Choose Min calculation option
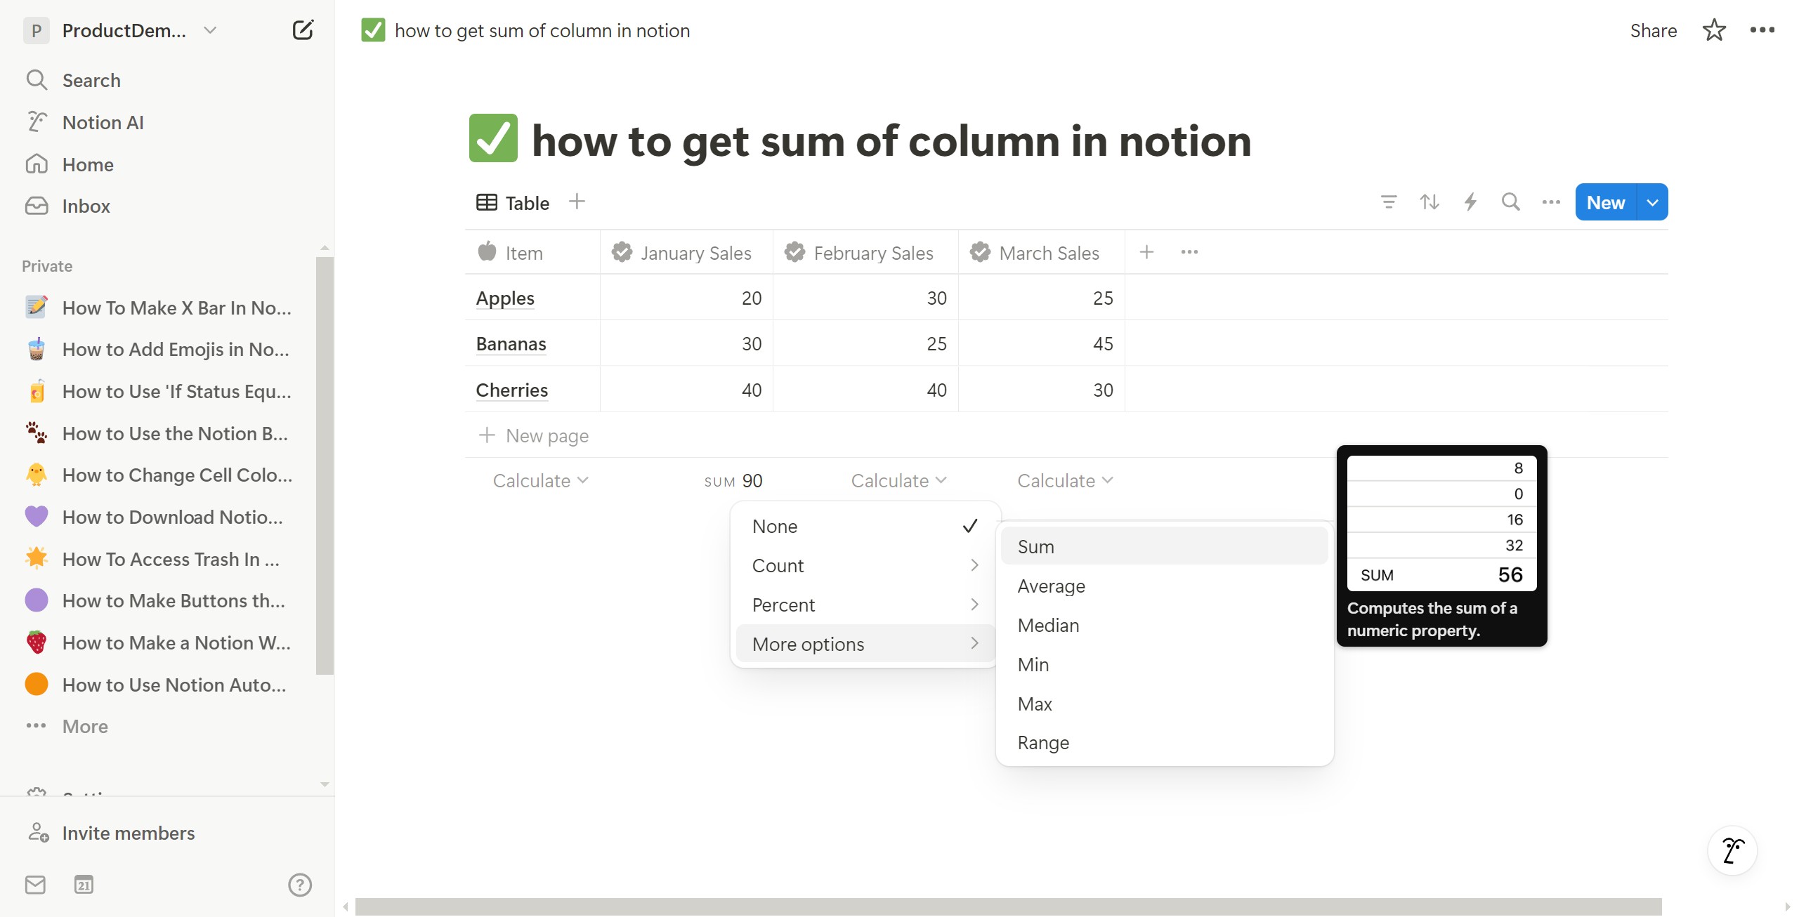The image size is (1799, 917). 1164,665
